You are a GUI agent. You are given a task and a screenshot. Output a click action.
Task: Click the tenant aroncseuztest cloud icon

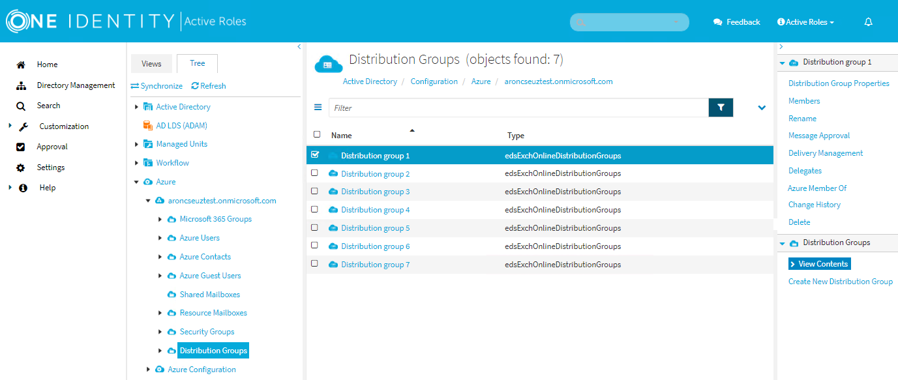tap(160, 201)
